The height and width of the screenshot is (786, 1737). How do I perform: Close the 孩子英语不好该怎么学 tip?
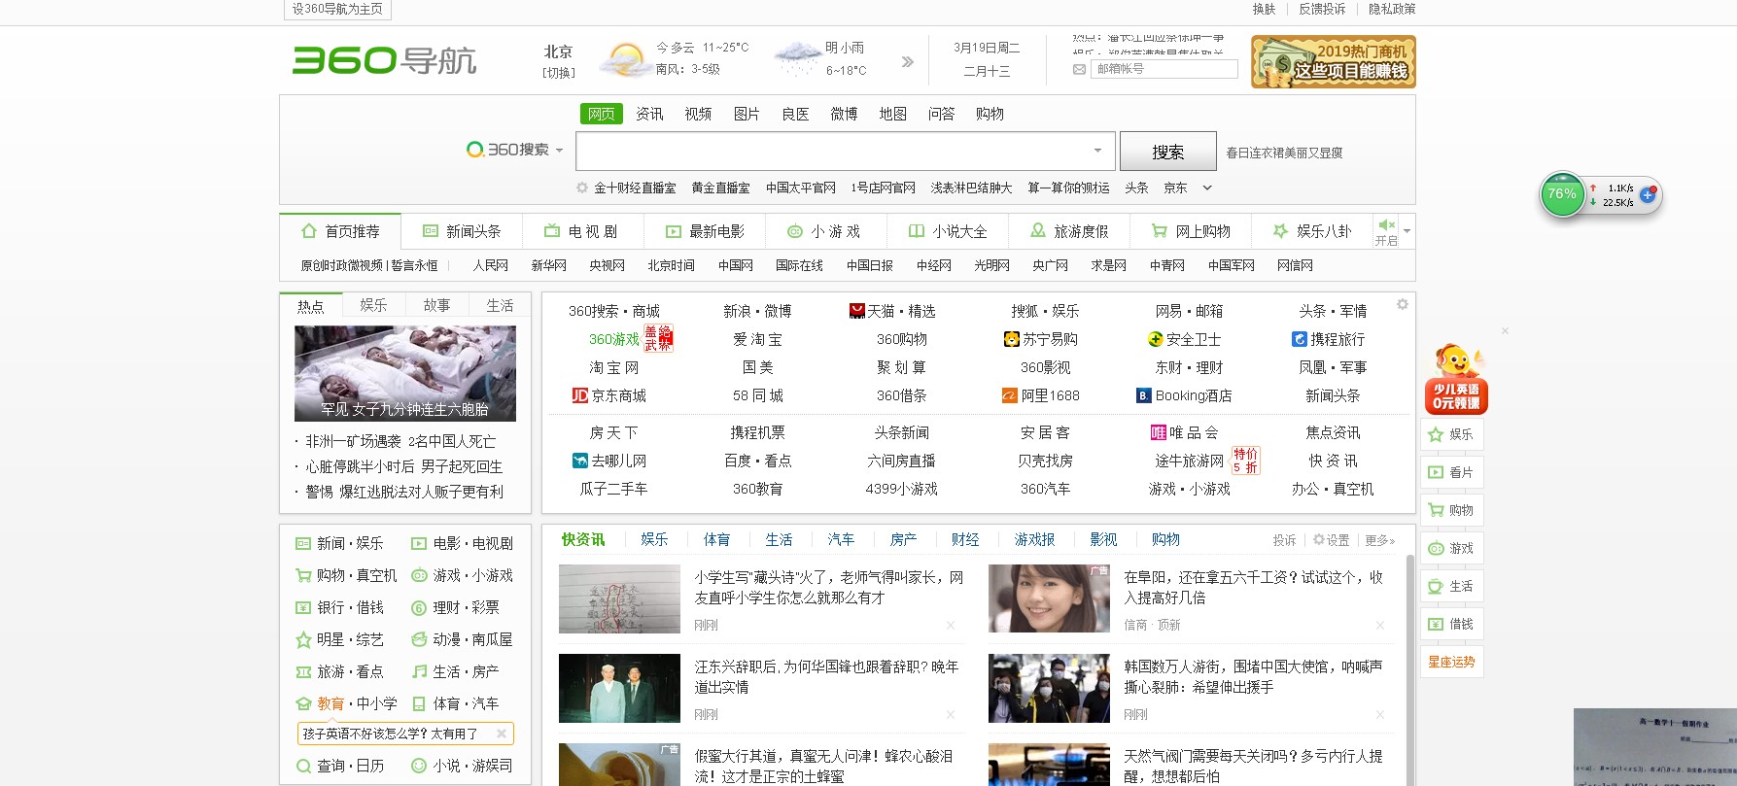[x=502, y=734]
